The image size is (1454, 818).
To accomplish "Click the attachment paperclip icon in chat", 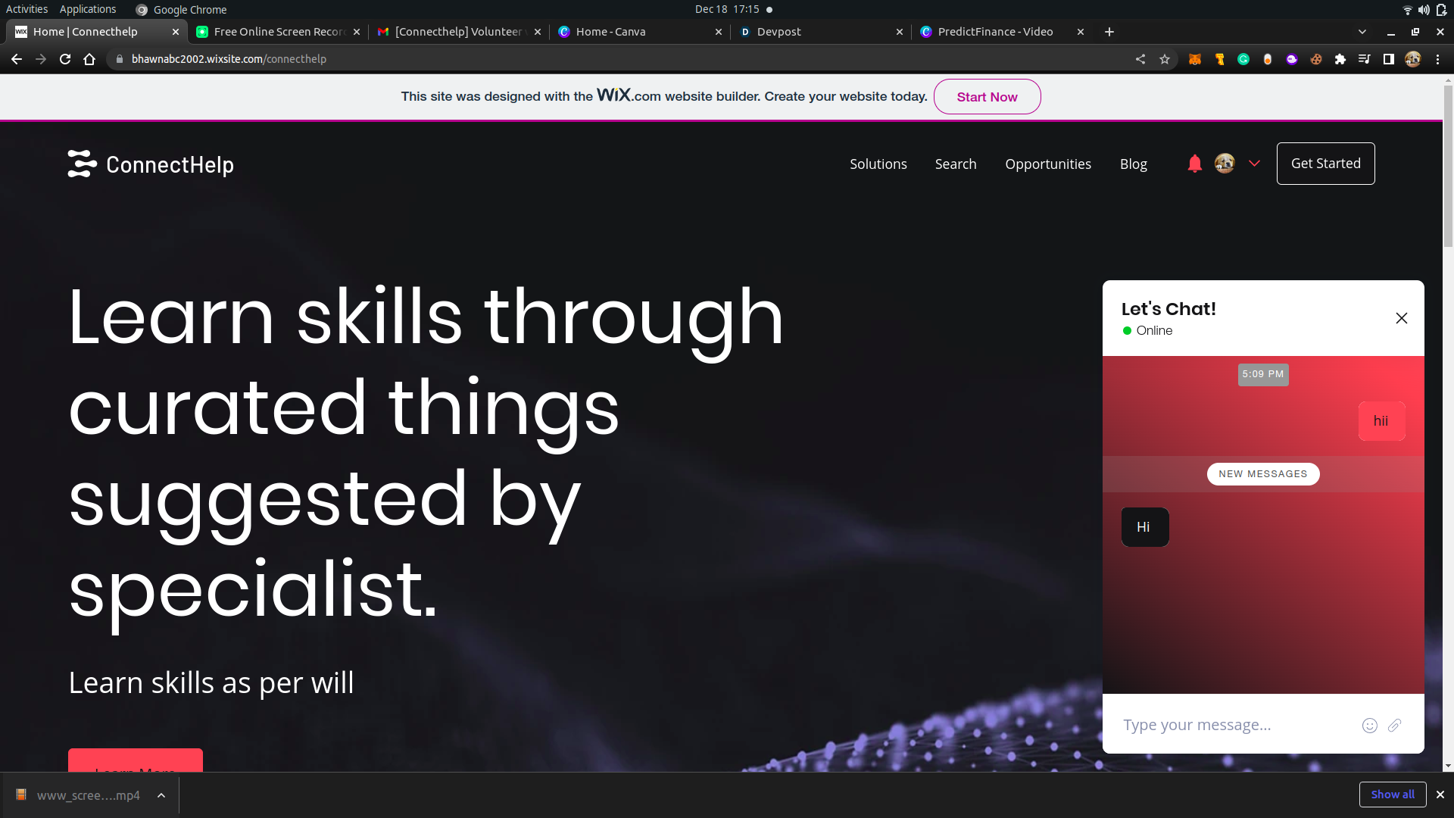I will (1394, 726).
